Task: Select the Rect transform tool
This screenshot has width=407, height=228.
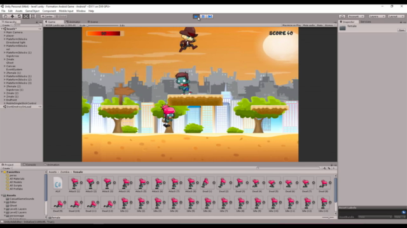Action: [32, 16]
